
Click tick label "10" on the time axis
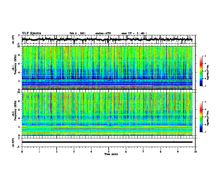pyautogui.click(x=195, y=152)
